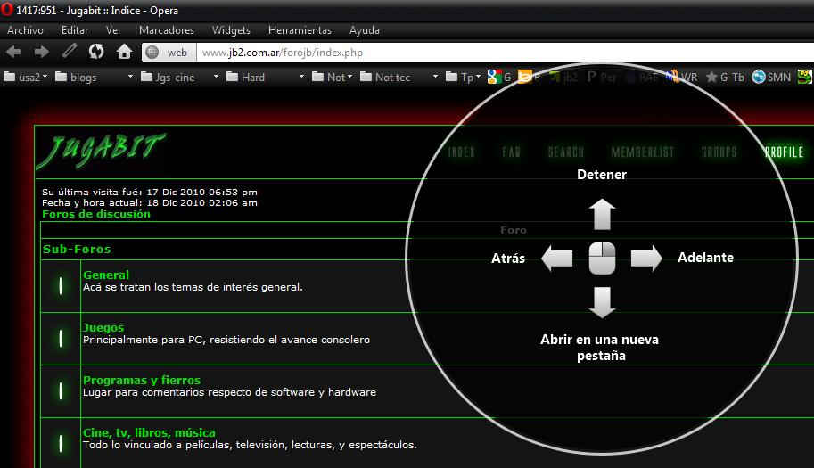Click the status icon beside Programas y fierros
Viewport: 814px width, 468px height.
pos(61,390)
